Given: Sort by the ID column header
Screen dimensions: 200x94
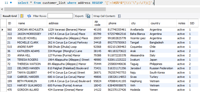Looking at the screenshot, I should 11,23.
